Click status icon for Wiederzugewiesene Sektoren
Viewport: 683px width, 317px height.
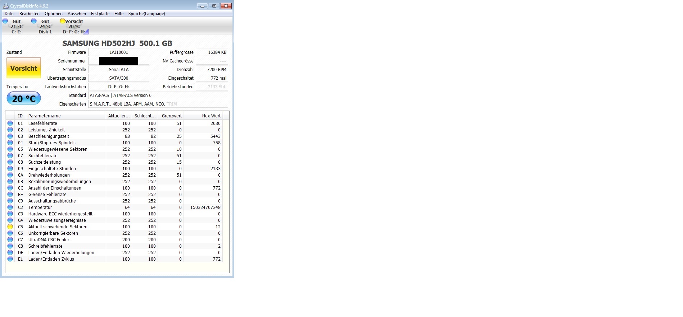[x=10, y=149]
